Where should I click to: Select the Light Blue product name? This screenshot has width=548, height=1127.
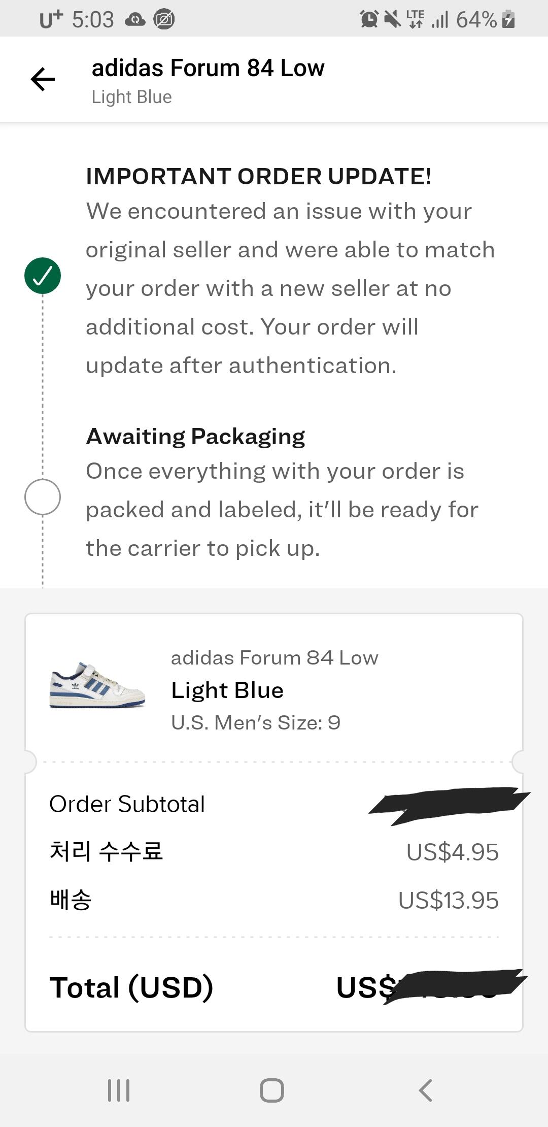pos(227,690)
